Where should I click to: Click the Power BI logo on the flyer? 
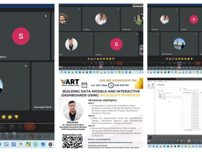139,83
